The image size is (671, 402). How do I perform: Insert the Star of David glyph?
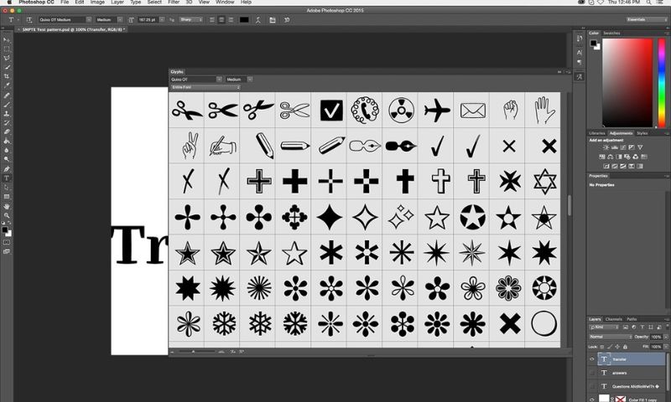tap(544, 181)
